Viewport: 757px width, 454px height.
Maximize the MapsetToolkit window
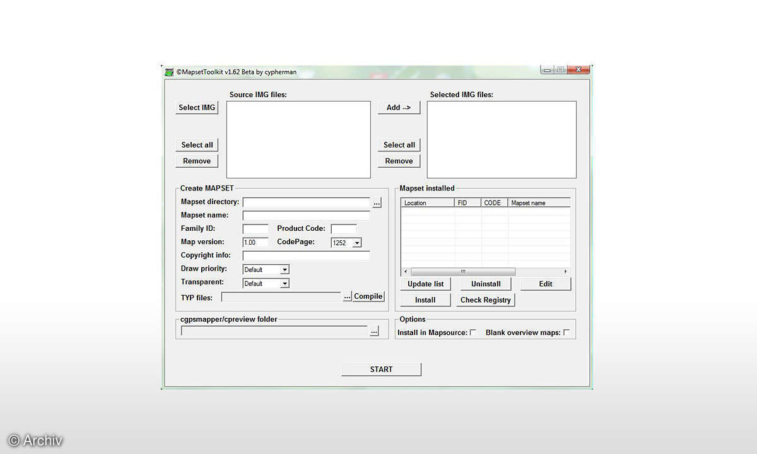coord(560,69)
